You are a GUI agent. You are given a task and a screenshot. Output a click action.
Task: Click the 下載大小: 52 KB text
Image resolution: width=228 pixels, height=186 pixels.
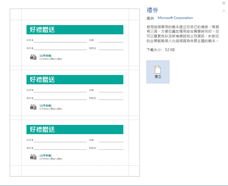point(160,50)
